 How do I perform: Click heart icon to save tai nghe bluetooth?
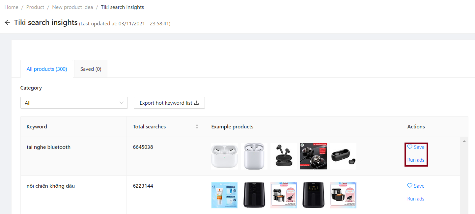(410, 147)
